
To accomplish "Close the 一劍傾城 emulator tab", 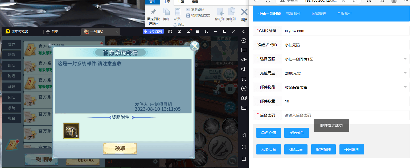I will [117, 32].
